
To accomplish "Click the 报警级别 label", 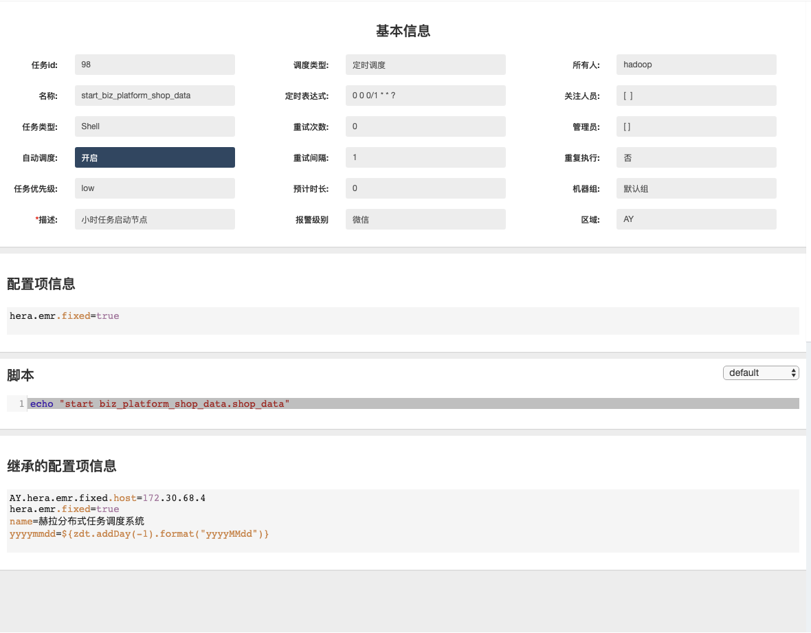I will pyautogui.click(x=312, y=220).
